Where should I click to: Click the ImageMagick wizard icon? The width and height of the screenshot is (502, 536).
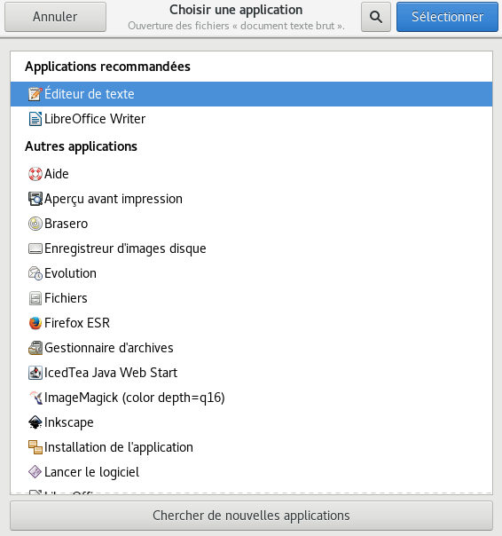(35, 398)
